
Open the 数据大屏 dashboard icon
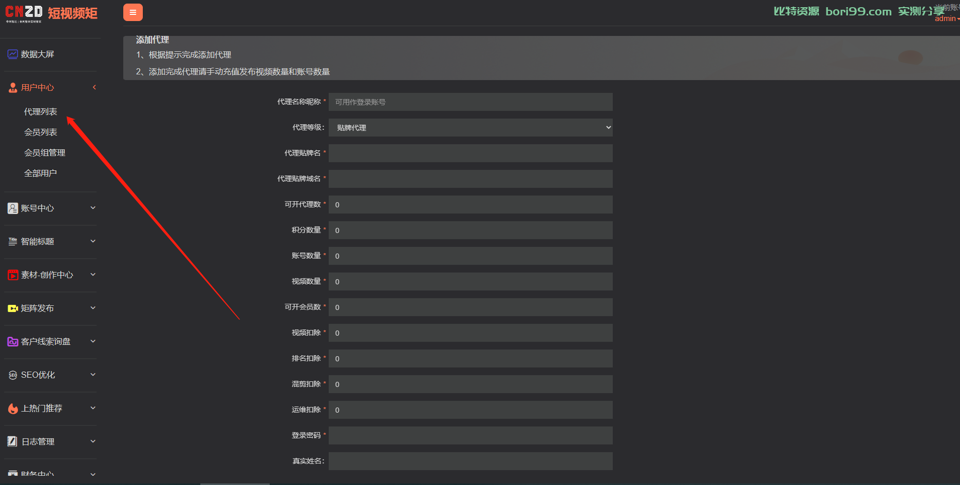pos(13,54)
